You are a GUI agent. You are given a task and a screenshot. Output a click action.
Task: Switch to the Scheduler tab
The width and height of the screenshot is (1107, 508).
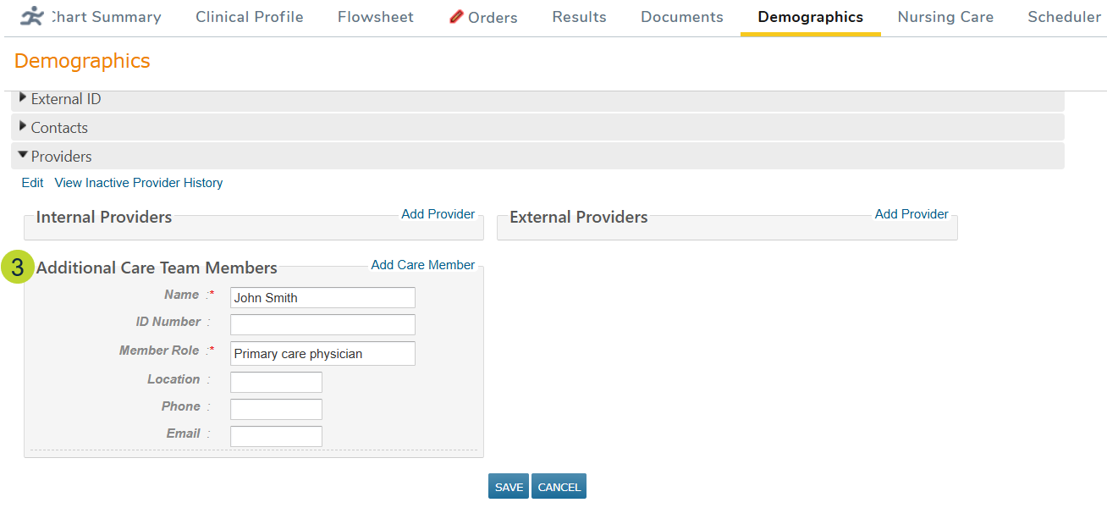click(1064, 17)
